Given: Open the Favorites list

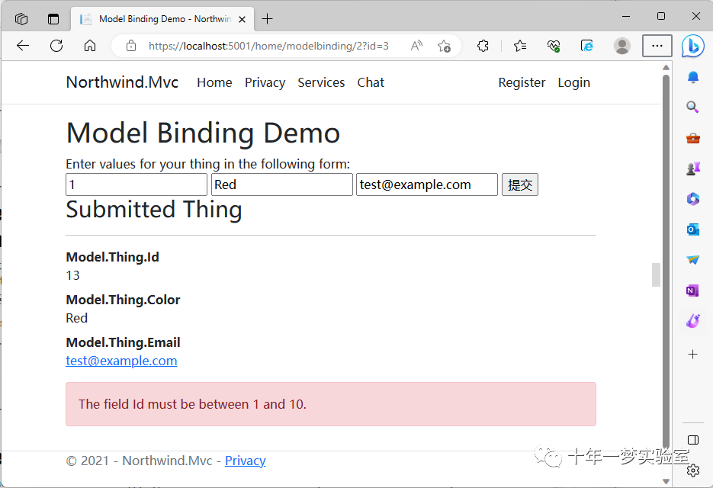Looking at the screenshot, I should [520, 46].
